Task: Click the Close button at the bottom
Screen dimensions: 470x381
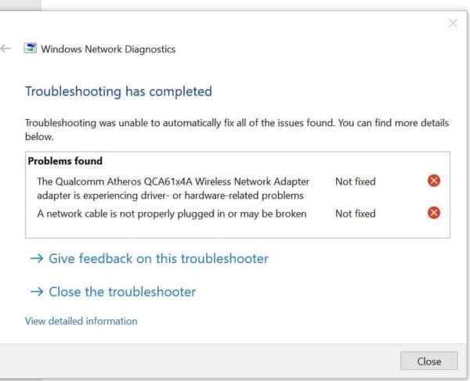Action: tap(429, 361)
